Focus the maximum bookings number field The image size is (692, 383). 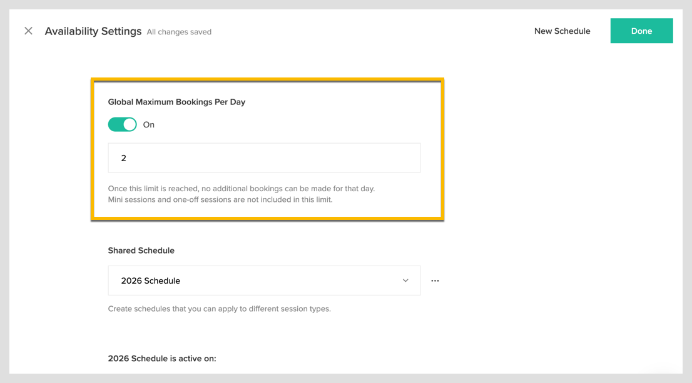click(264, 158)
